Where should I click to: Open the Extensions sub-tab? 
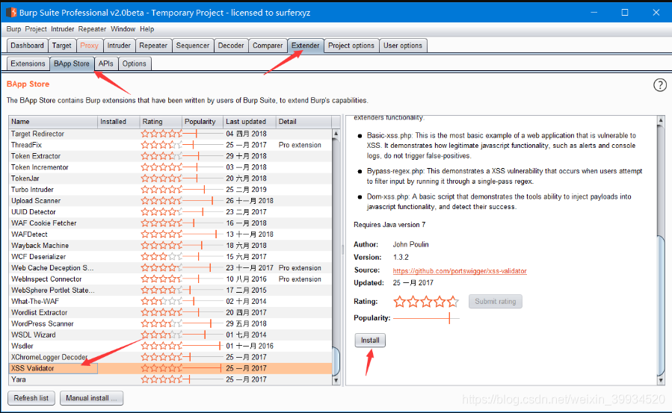pos(28,63)
